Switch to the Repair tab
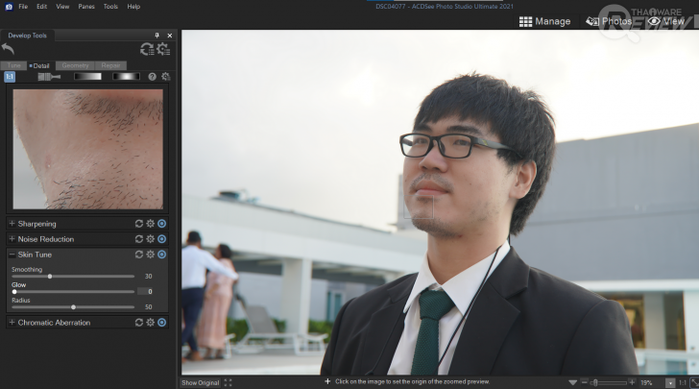The image size is (699, 389). coord(110,65)
